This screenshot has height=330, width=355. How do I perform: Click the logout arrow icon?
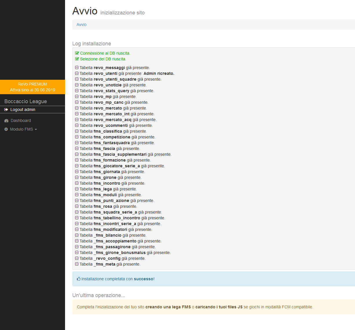coord(6,110)
